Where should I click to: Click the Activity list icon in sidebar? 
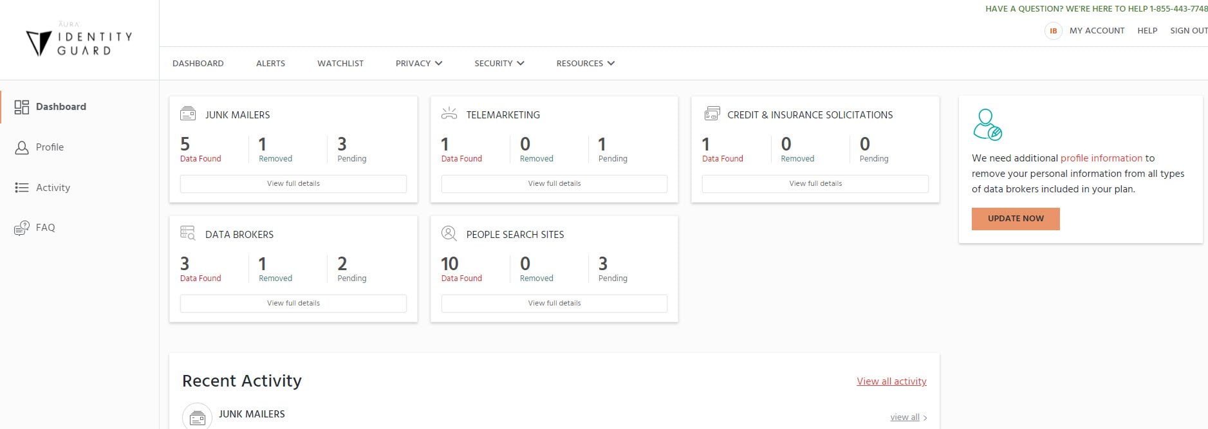[22, 188]
